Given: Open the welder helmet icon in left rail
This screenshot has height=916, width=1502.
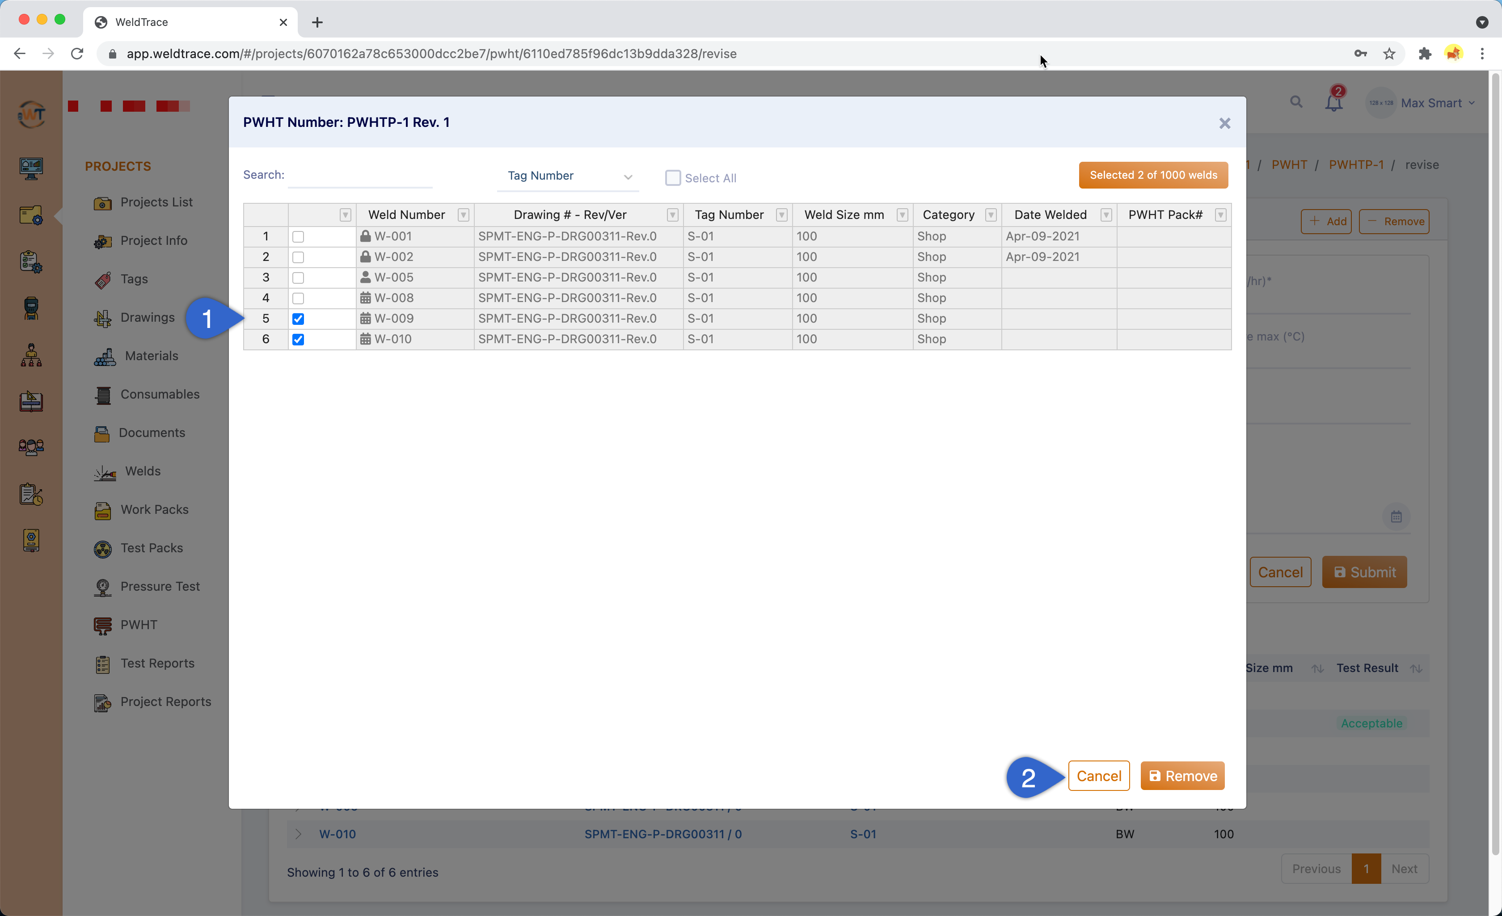Looking at the screenshot, I should pos(31,308).
